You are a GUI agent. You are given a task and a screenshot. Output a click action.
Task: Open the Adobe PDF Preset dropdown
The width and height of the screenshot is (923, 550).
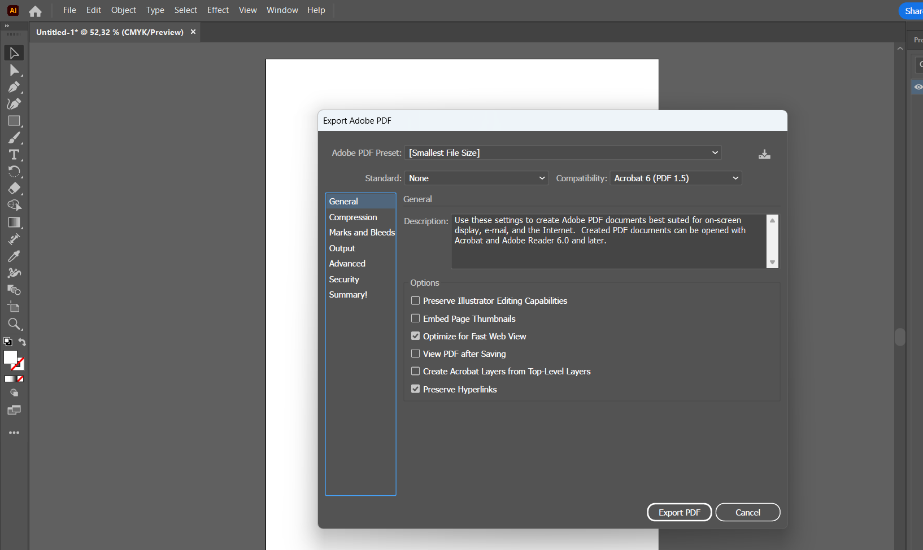click(563, 153)
